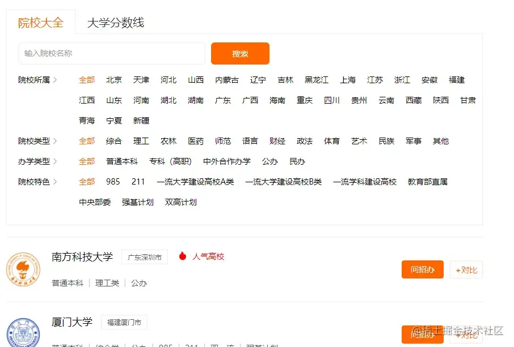Filter by region 天津
Screen dimensions: 514x347
tap(141, 80)
